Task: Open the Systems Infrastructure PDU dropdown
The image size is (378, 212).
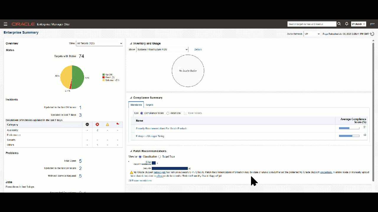Action: tap(162, 49)
